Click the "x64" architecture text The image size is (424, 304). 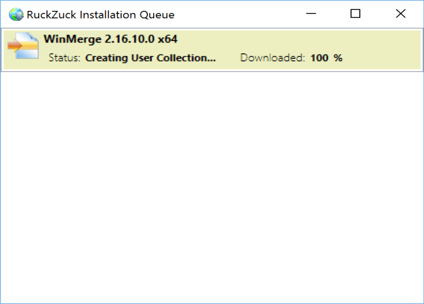point(168,39)
